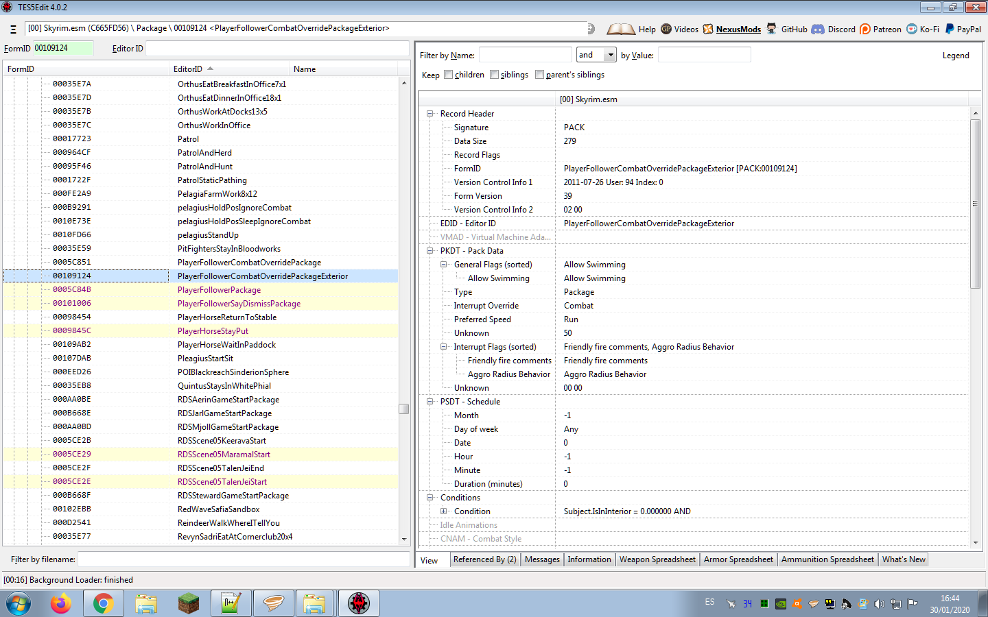The image size is (988, 617).
Task: Open the Referenced By (2) tab
Action: click(x=484, y=559)
